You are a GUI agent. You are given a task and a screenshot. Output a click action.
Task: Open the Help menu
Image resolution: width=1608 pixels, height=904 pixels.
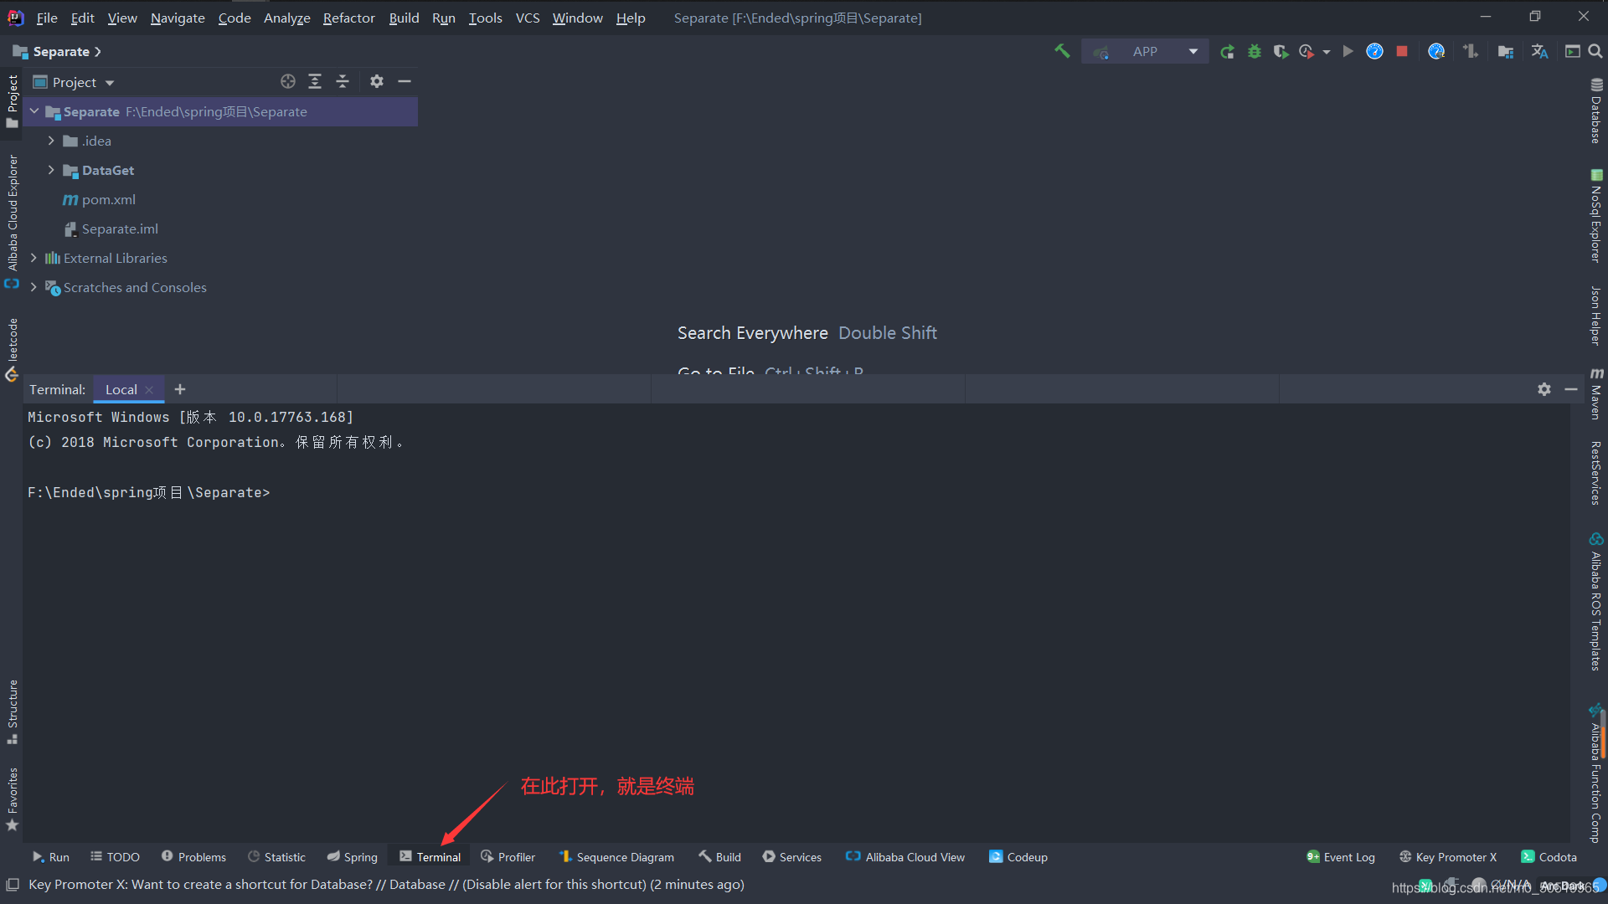click(x=631, y=18)
